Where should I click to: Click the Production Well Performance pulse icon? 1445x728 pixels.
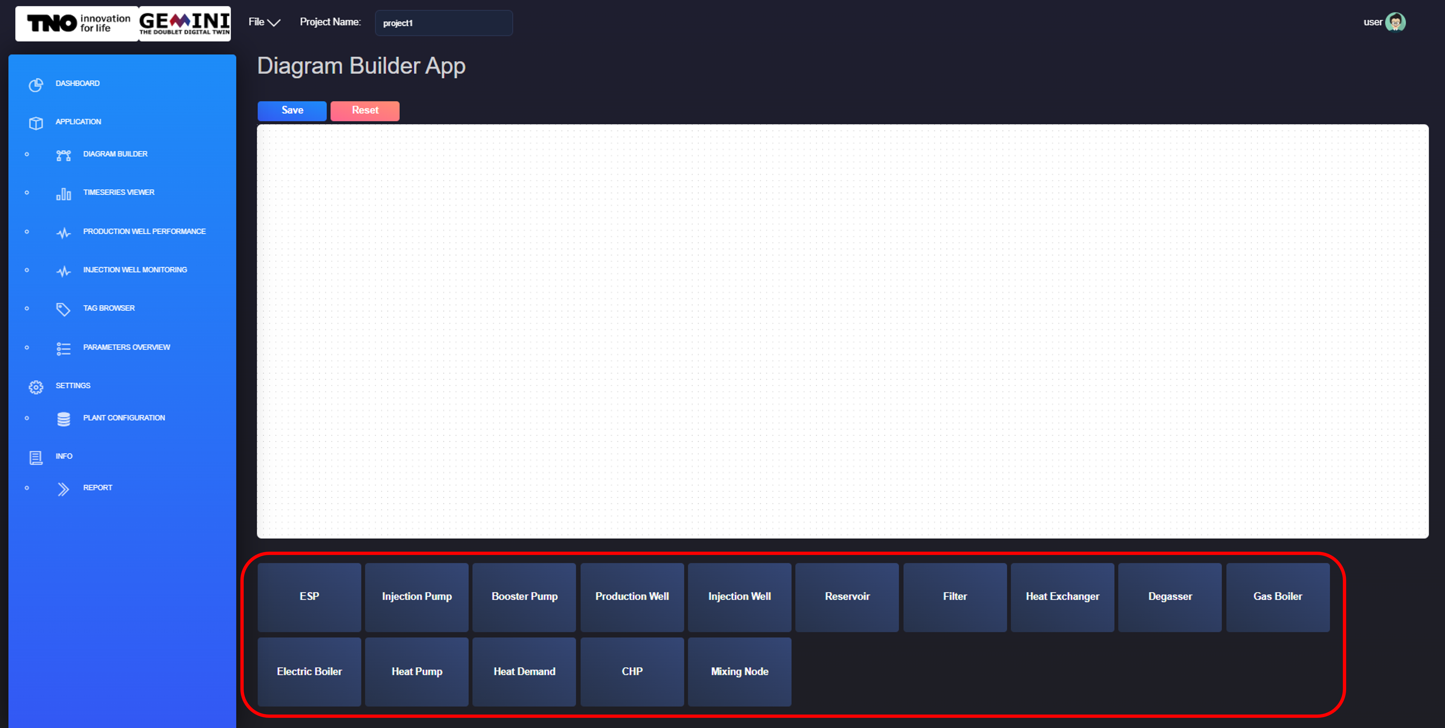point(63,233)
